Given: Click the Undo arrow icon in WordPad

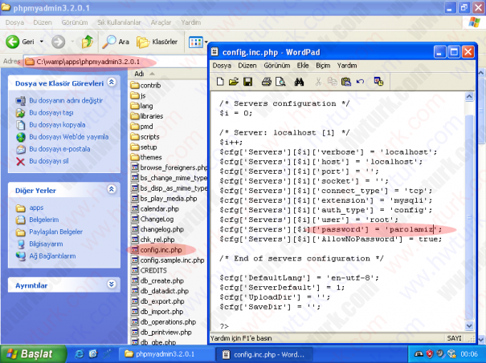Looking at the screenshot, I should 360,82.
